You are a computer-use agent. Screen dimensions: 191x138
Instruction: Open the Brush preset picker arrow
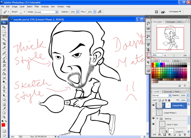[25, 12]
